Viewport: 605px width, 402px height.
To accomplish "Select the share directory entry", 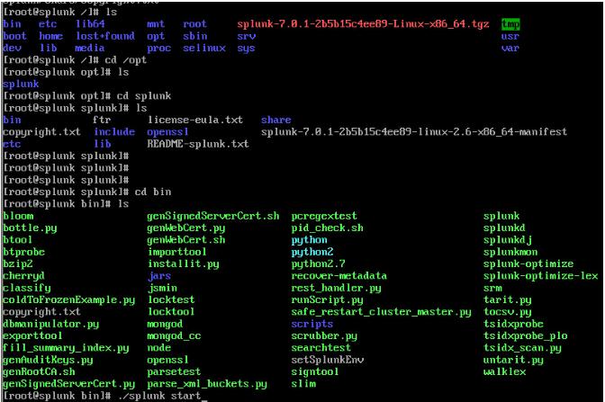I will 275,120.
